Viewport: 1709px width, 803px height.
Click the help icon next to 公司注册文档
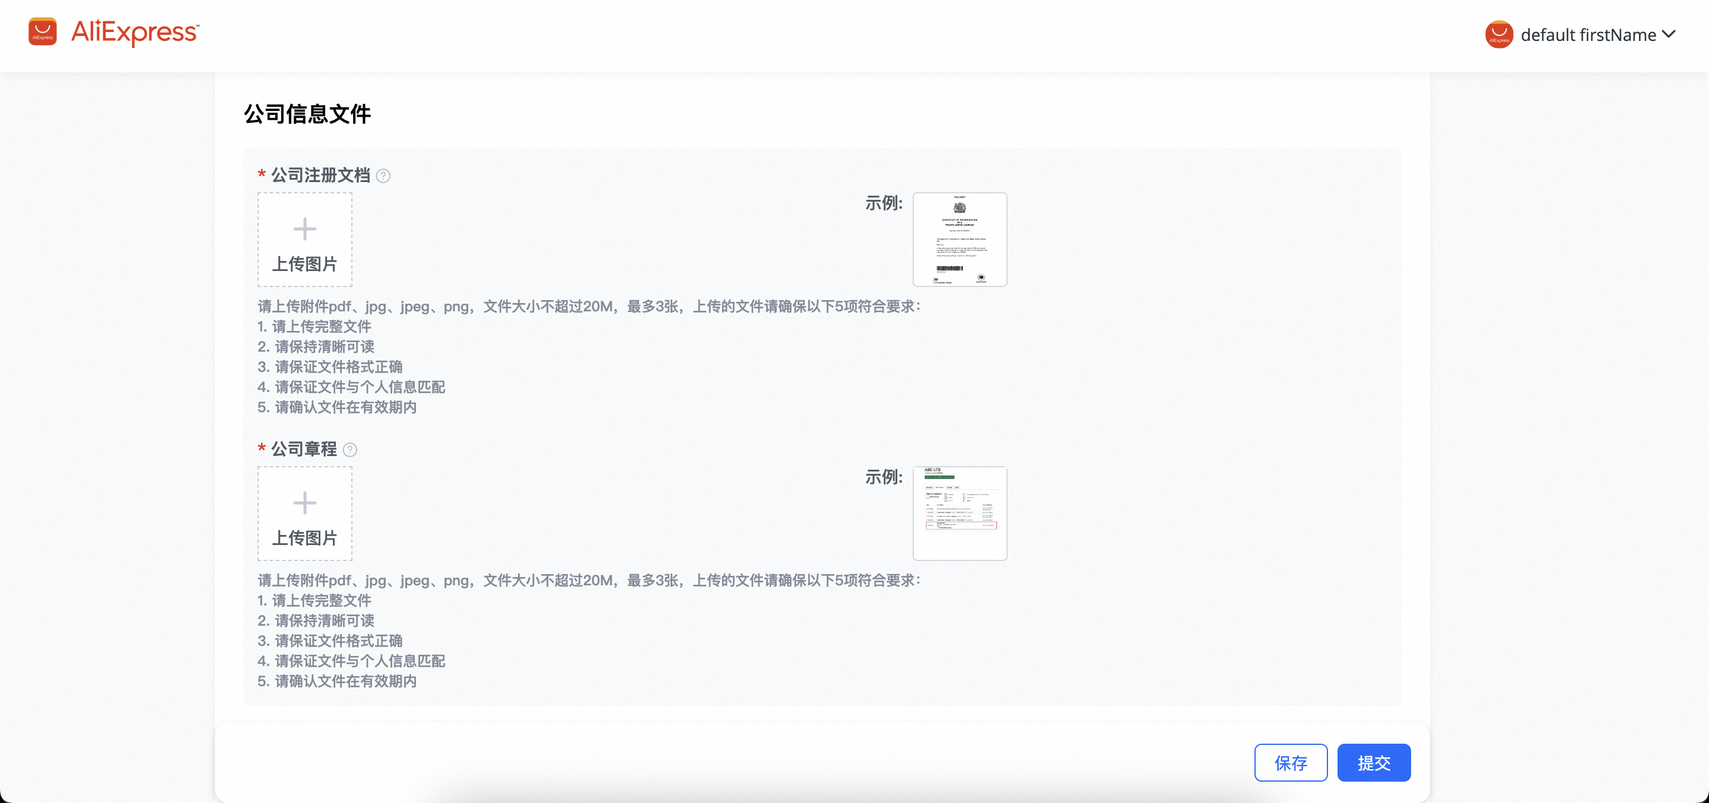383,176
